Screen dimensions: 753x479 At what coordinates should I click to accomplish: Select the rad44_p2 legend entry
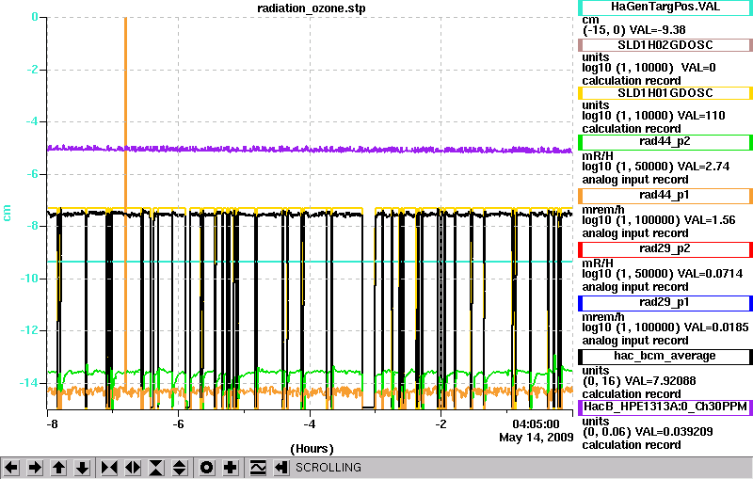tap(665, 141)
